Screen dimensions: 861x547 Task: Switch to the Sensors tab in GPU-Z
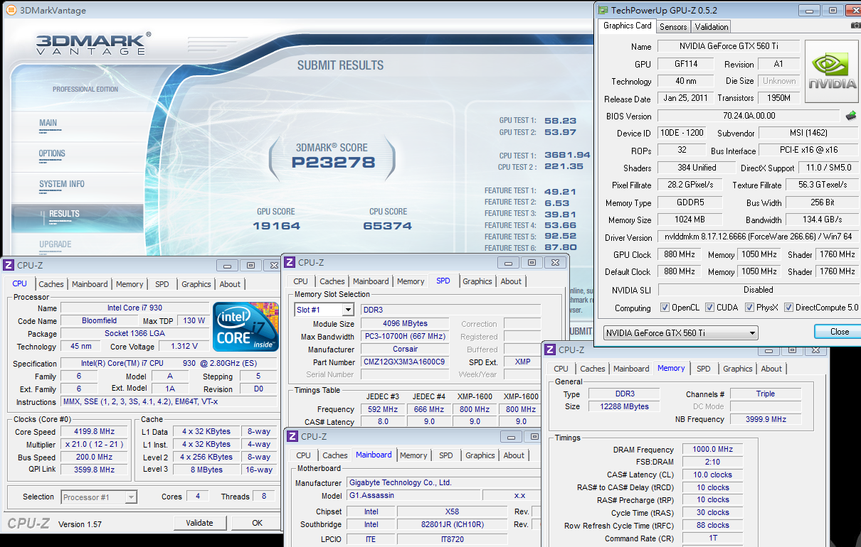(x=673, y=26)
